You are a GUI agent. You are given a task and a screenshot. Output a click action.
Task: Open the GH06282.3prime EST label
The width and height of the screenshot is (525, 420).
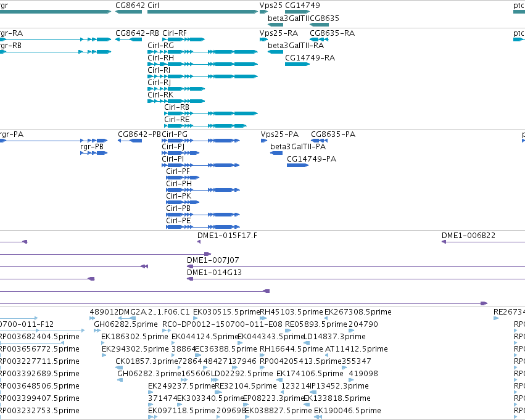149,374
